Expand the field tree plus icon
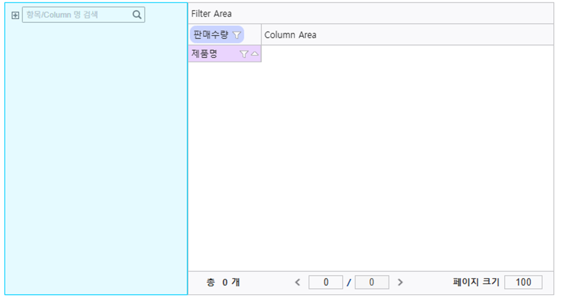Image resolution: width=563 pixels, height=298 pixels. (15, 15)
